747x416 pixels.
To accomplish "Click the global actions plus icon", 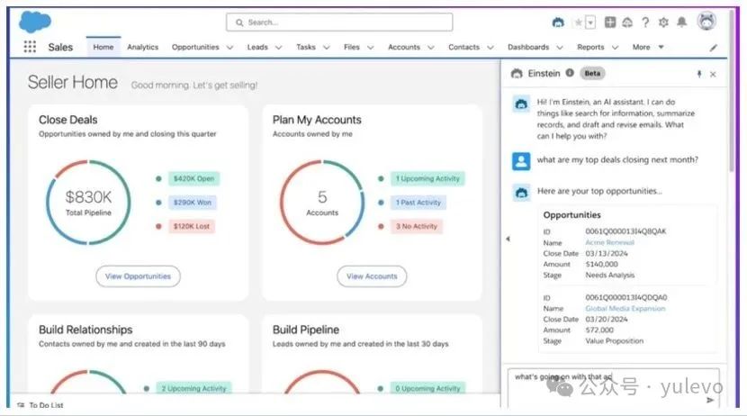I will pos(610,22).
